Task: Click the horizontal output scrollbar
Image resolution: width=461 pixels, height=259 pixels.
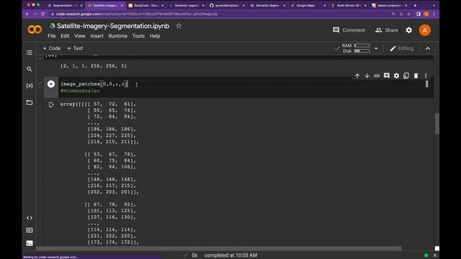Action: [x=219, y=248]
